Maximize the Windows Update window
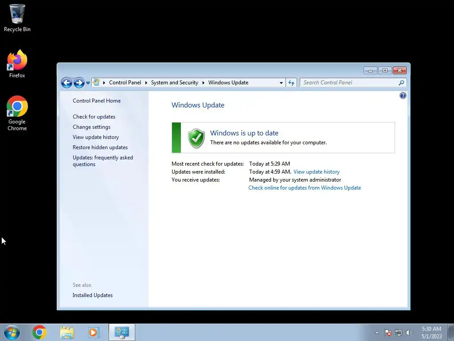The height and width of the screenshot is (341, 454). click(x=385, y=71)
